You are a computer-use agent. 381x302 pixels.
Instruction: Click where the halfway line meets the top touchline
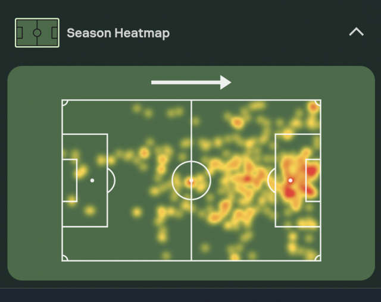pos(191,100)
